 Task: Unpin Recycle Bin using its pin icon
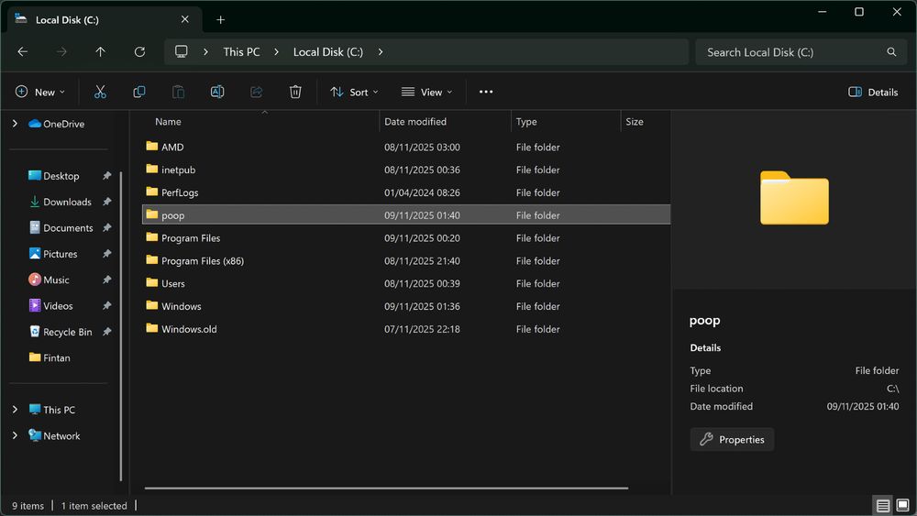pyautogui.click(x=107, y=332)
